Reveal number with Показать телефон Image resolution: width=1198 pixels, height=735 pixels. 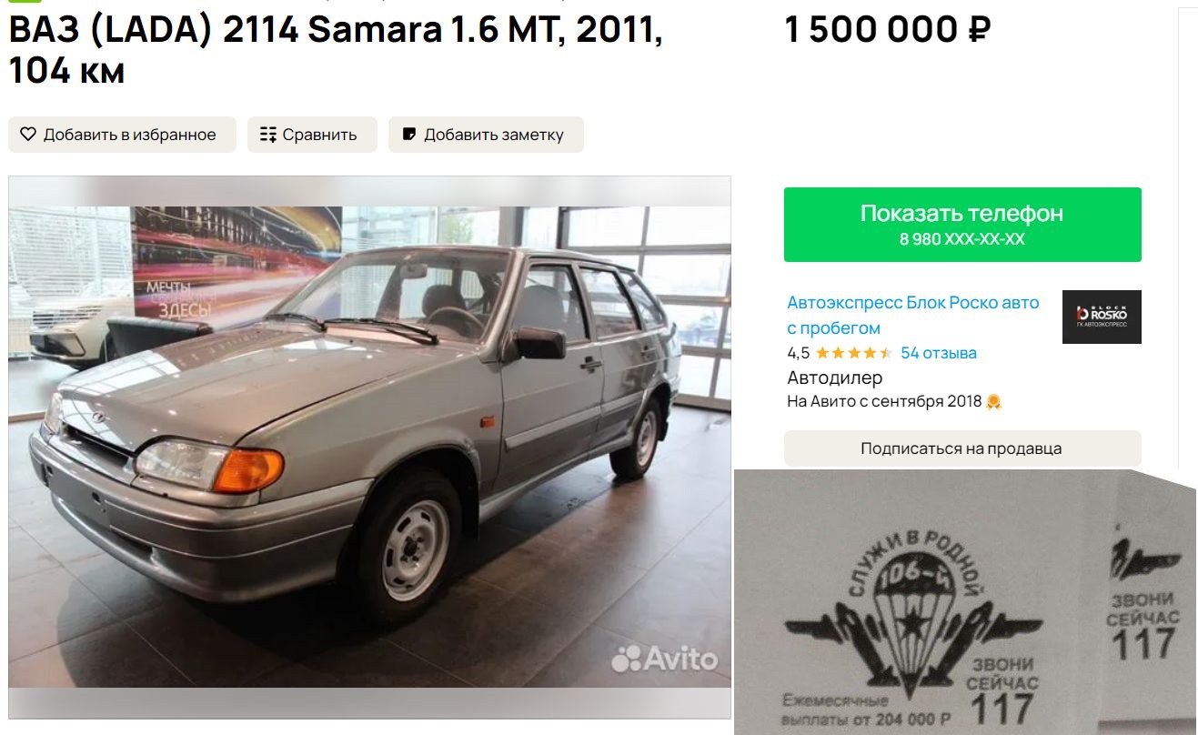click(962, 225)
